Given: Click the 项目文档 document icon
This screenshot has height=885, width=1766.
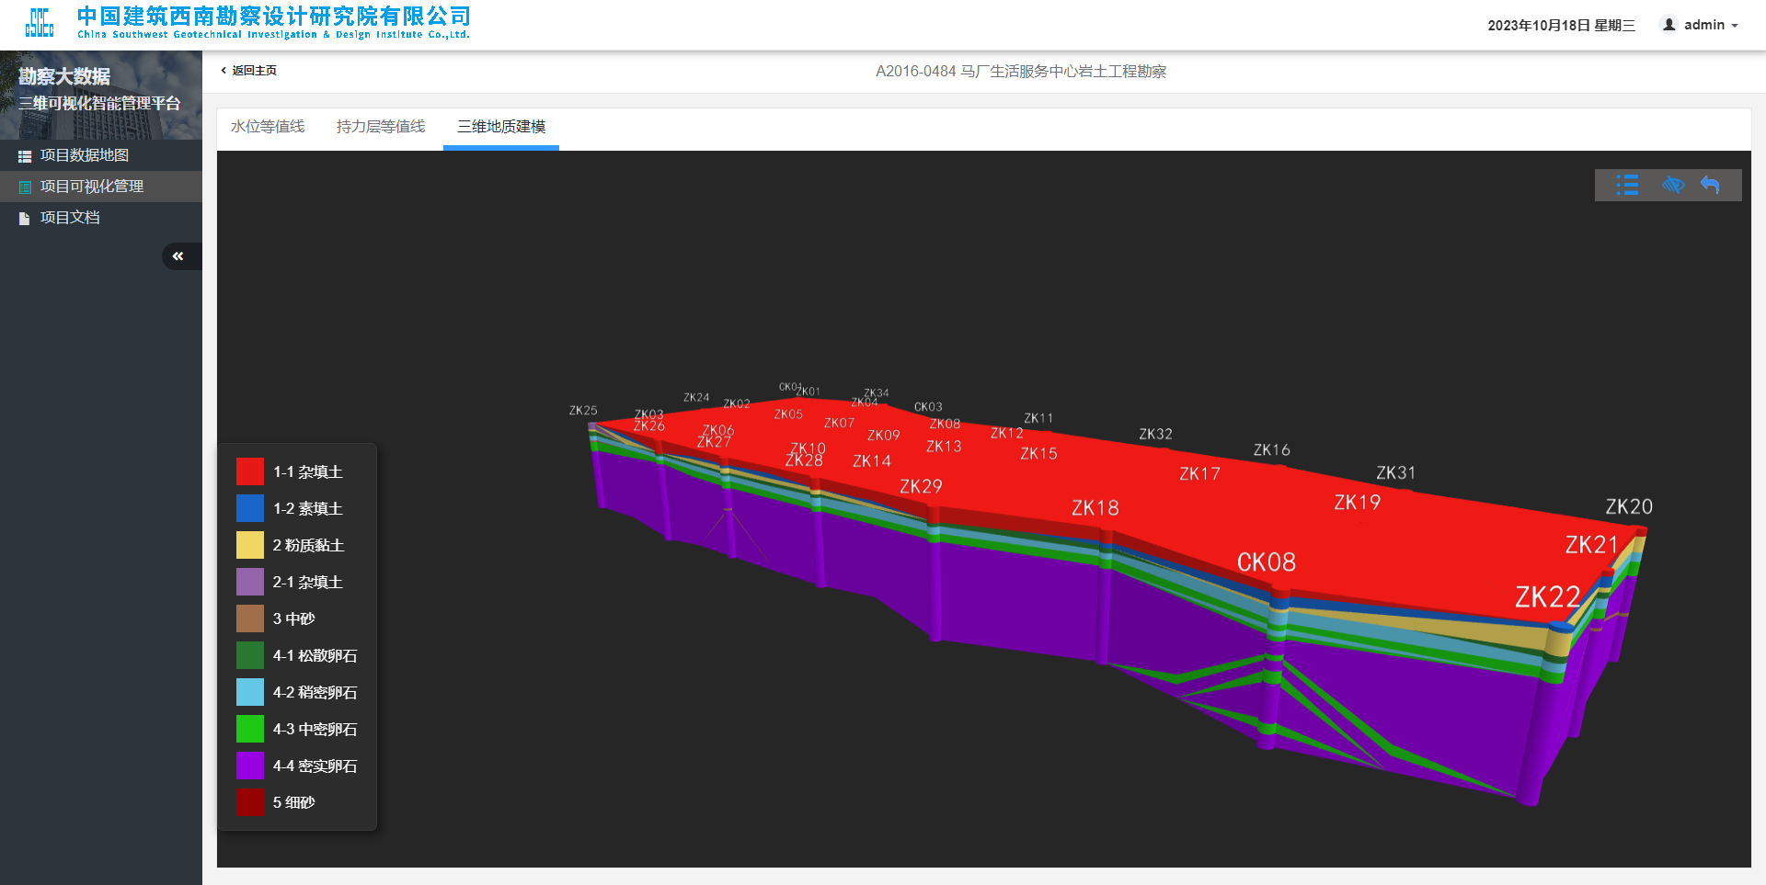Looking at the screenshot, I should (x=25, y=219).
